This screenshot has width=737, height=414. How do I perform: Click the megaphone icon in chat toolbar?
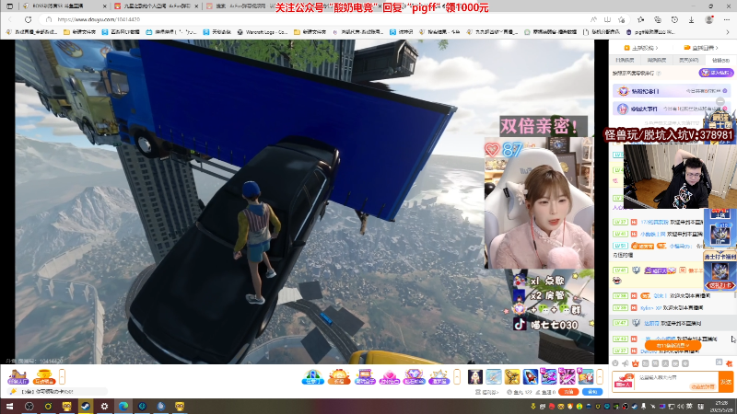(x=626, y=363)
